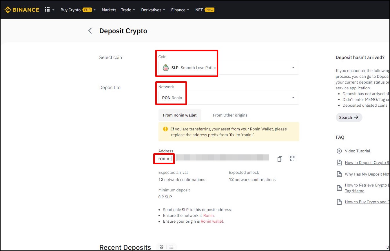Click the How to Deposit document icon
The width and height of the screenshot is (390, 251).
(x=339, y=163)
